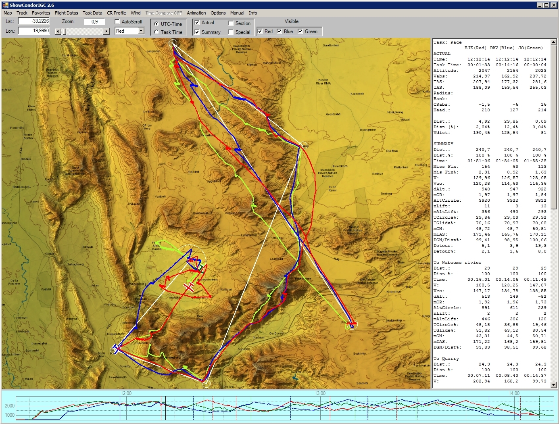This screenshot has height=424, width=559.
Task: Open the Wind menu
Action: [x=136, y=13]
